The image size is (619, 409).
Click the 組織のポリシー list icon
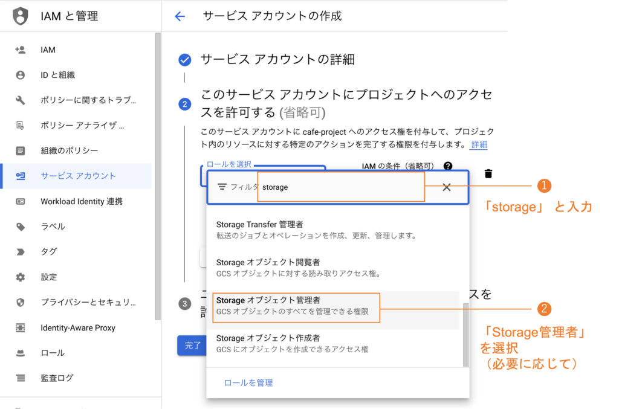20,150
